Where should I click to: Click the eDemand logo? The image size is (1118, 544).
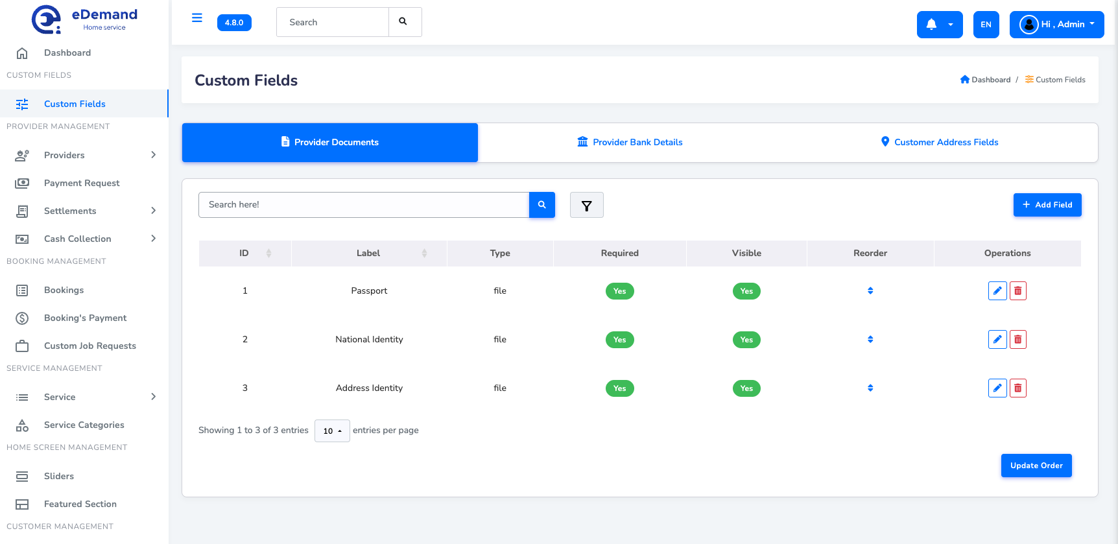[85, 19]
